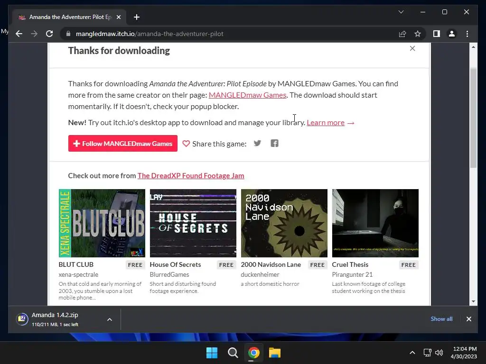486x364 pixels.
Task: Click the Chrome taskbar icon
Action: pyautogui.click(x=253, y=353)
